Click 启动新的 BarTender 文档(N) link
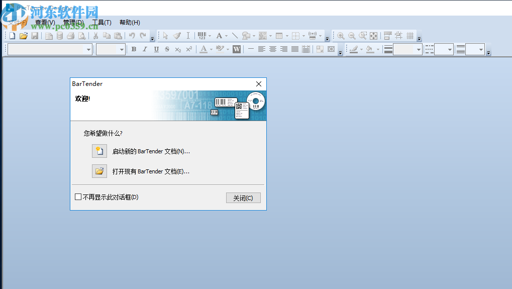Viewport: 512px width, 289px height. click(151, 151)
